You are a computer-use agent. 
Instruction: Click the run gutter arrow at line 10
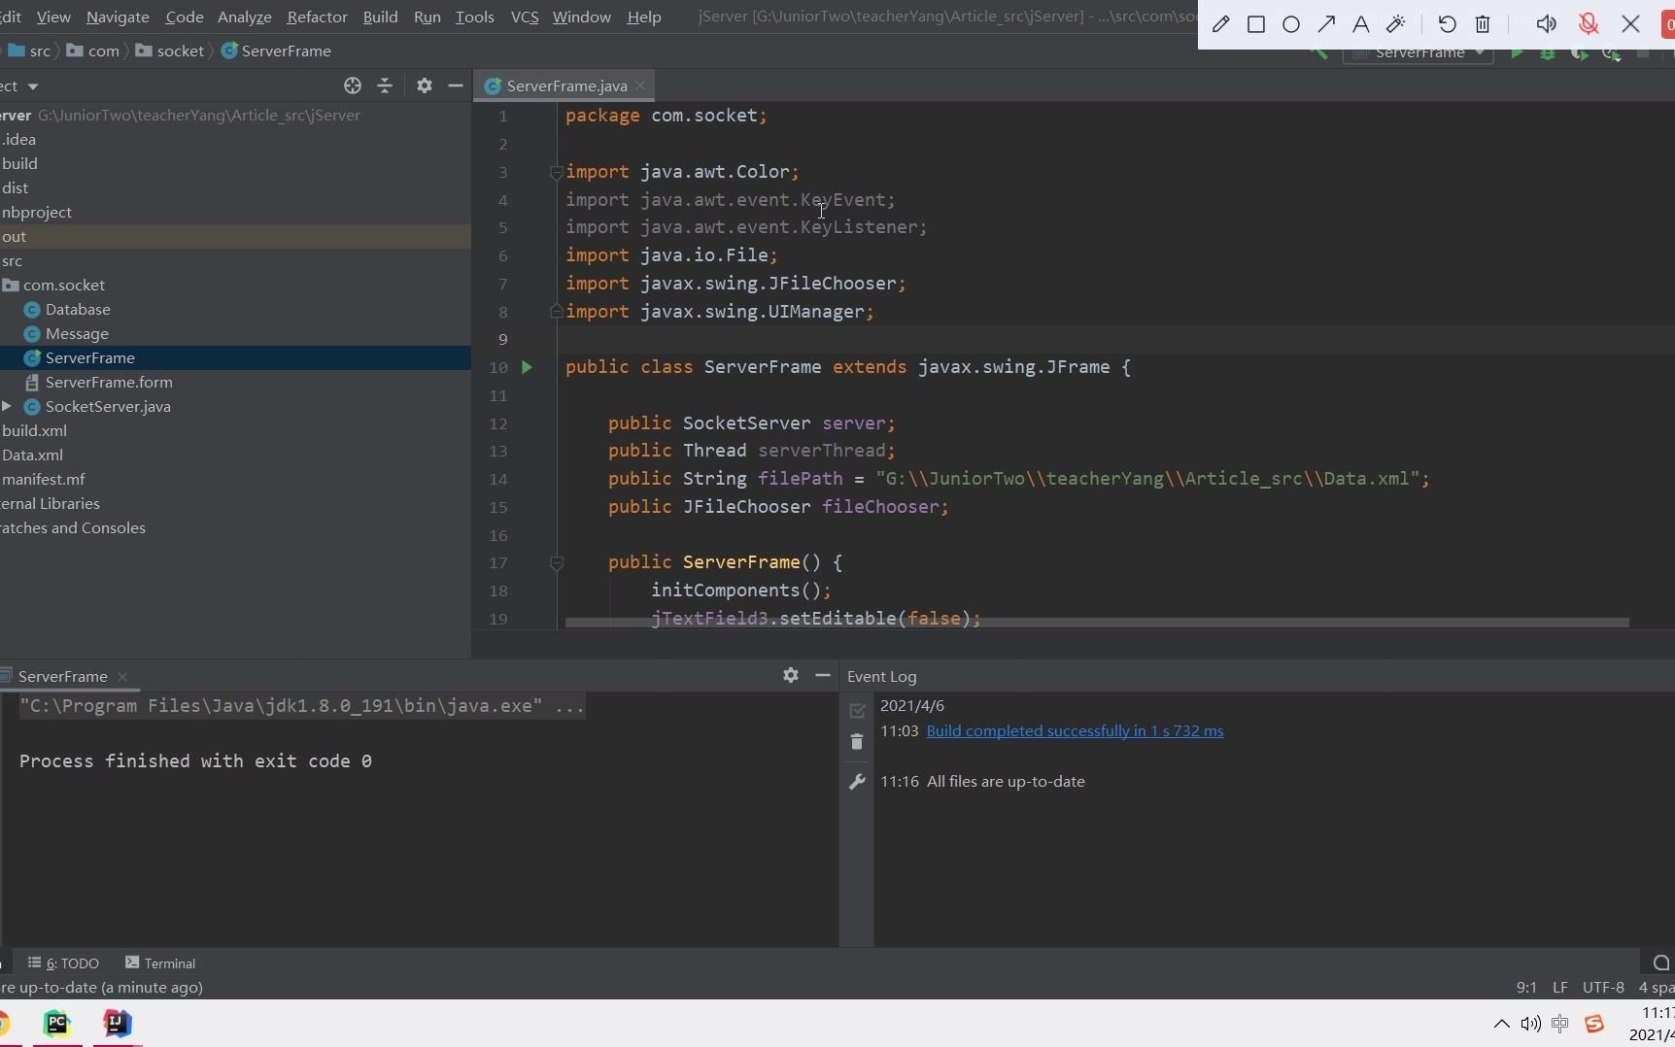(527, 367)
